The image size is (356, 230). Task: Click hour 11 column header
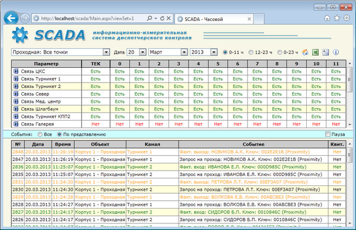336,64
